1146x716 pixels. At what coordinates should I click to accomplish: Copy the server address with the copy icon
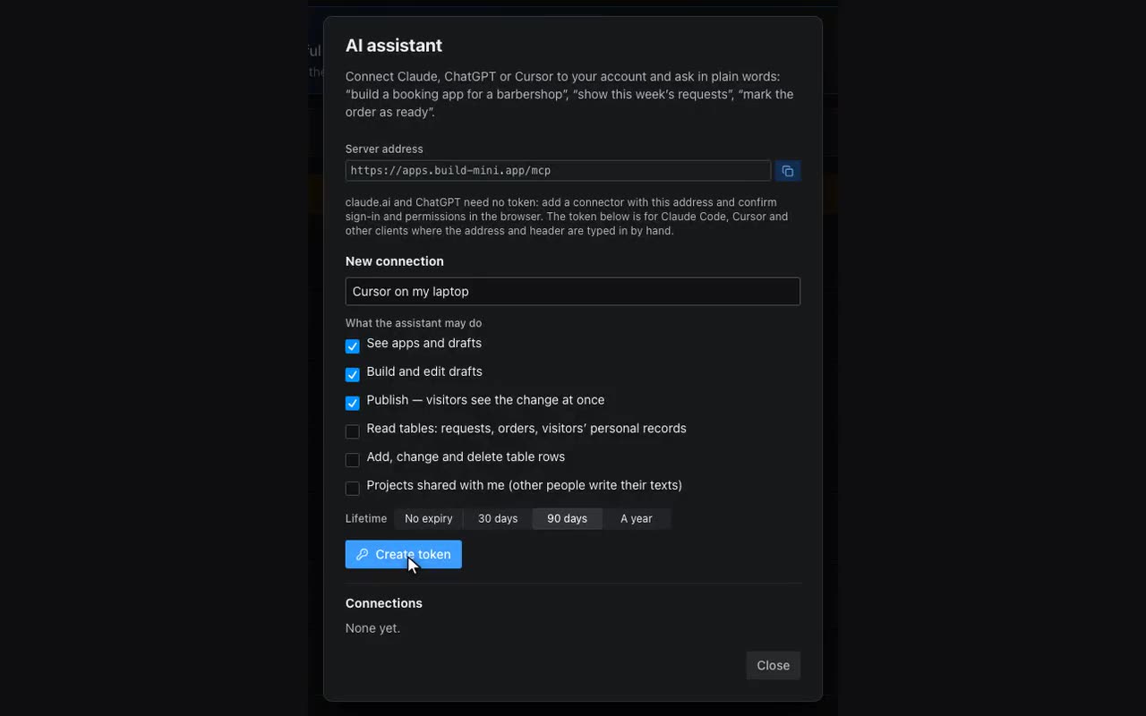tap(788, 171)
